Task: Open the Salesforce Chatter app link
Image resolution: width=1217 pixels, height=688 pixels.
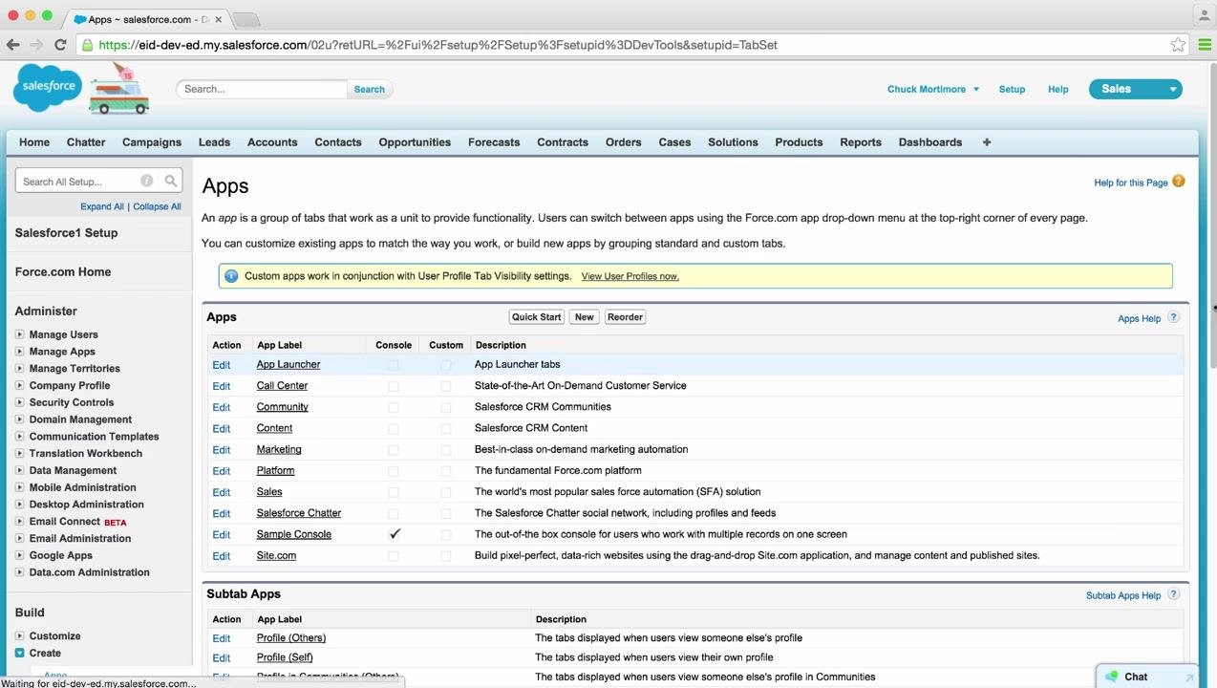Action: tap(299, 513)
